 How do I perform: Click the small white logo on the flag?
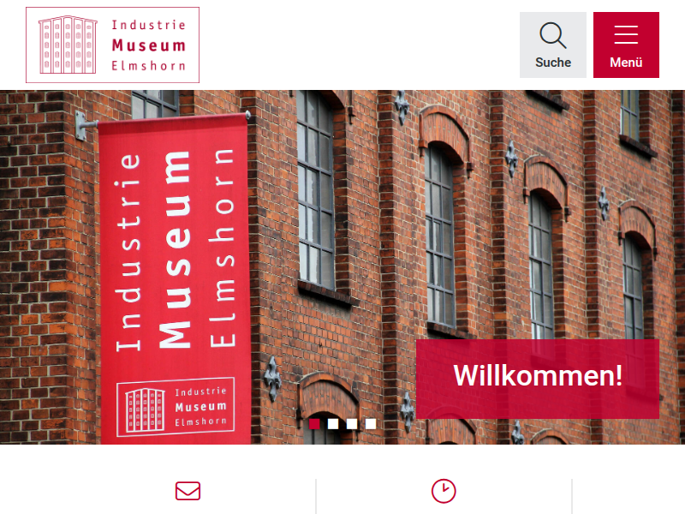pyautogui.click(x=176, y=407)
